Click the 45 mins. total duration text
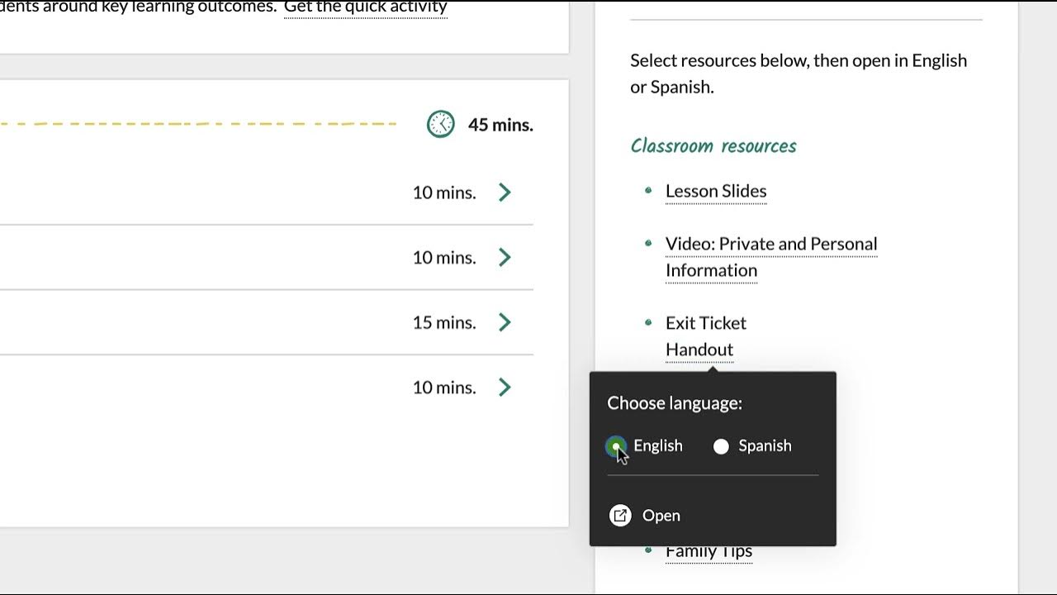The image size is (1057, 595). coord(500,125)
